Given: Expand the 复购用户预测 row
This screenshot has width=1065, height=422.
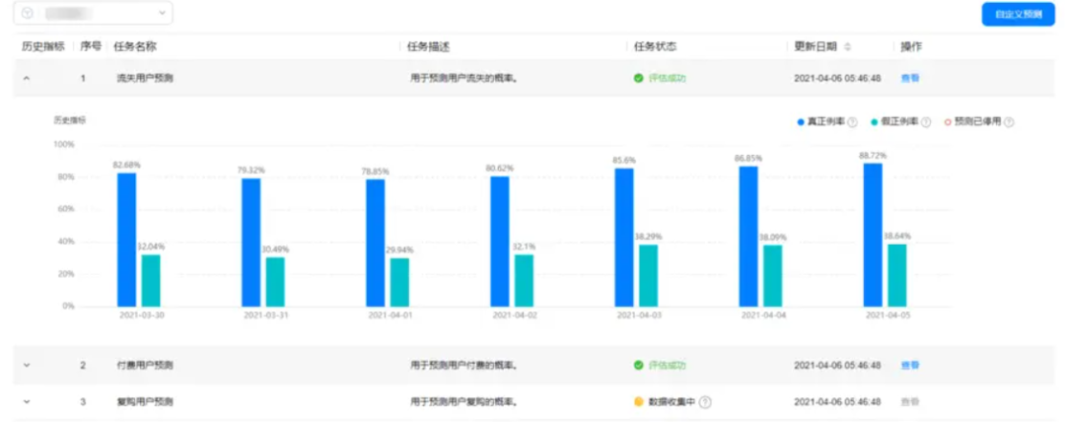Looking at the screenshot, I should click(x=27, y=402).
